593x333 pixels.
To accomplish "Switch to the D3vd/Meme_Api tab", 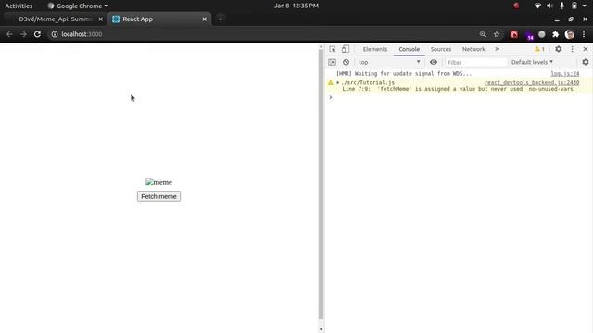I will pyautogui.click(x=56, y=18).
